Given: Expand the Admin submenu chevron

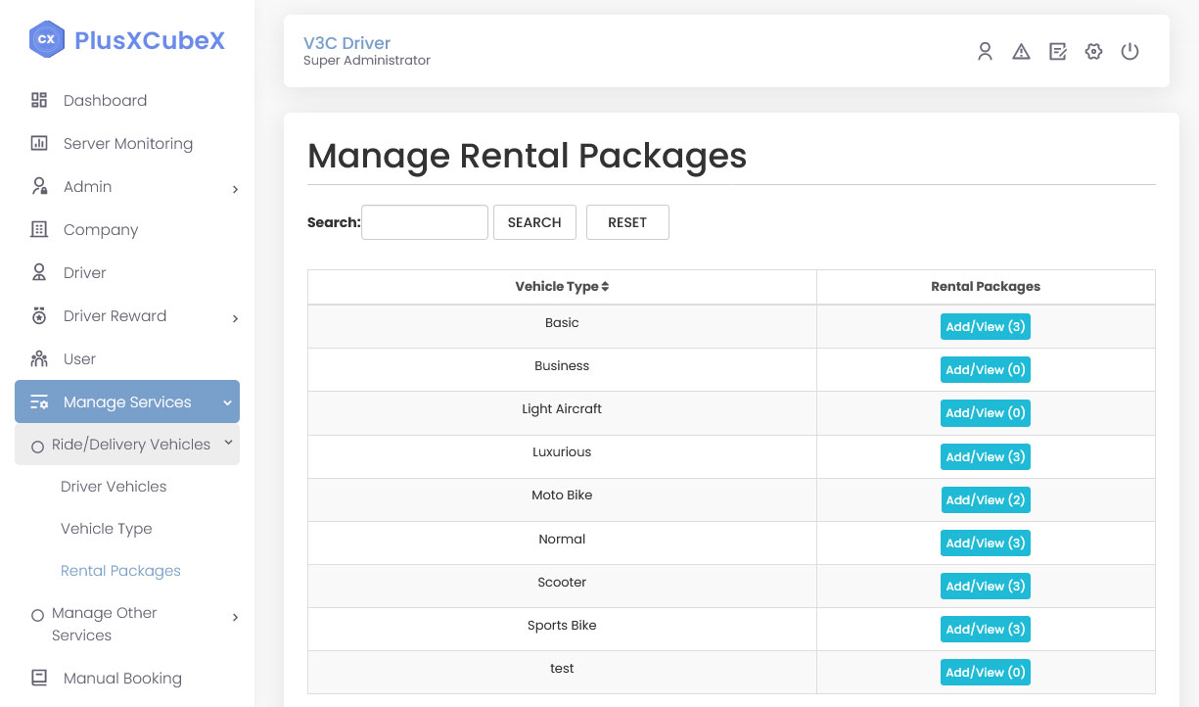Looking at the screenshot, I should [x=235, y=189].
